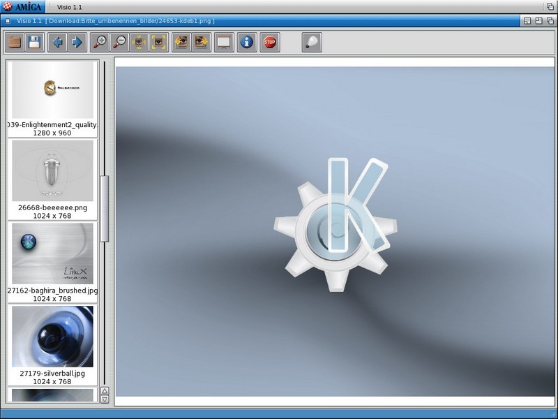Zoom in with the magnifier plus icon
Viewport: 558px width, 419px height.
point(100,43)
